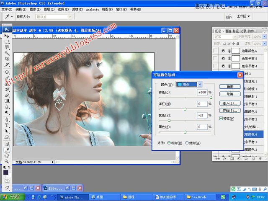268x201 pixels.
Task: Switch to 桌面 taskbar window
Action: click(104, 197)
